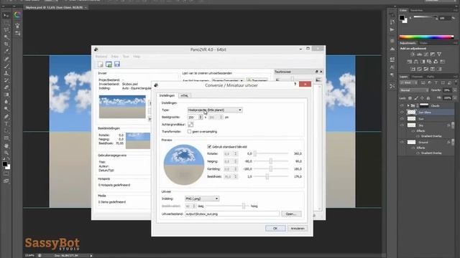Select the Eyedropper tool

[6, 51]
